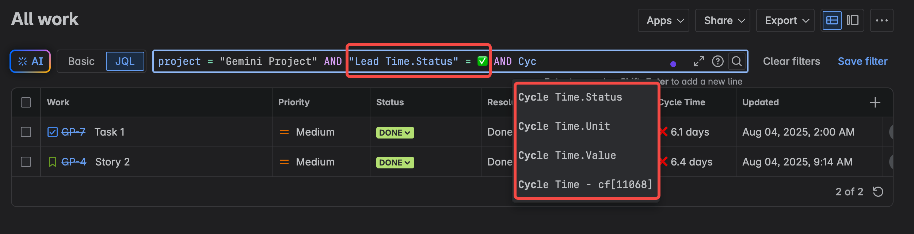Click the refresh icon near the result count
Image resolution: width=914 pixels, height=234 pixels.
coord(879,191)
